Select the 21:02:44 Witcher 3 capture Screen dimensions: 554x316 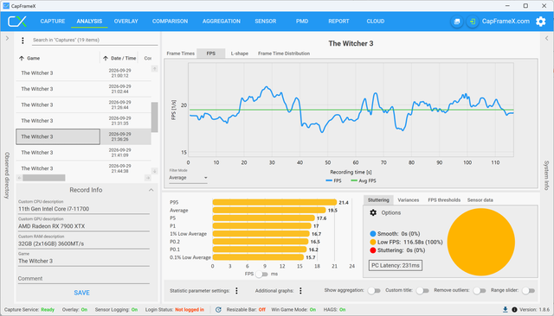(83, 89)
